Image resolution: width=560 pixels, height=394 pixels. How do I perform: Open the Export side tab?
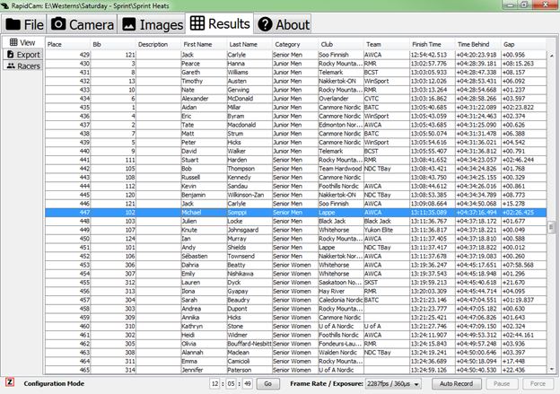(22, 54)
